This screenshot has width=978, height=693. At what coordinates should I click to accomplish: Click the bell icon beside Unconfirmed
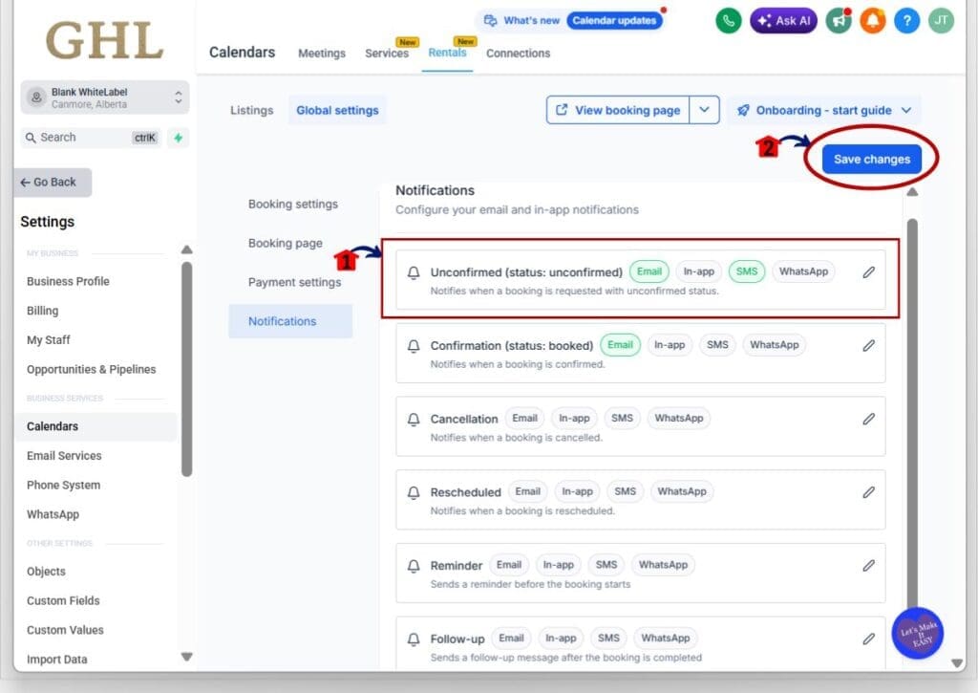coord(414,272)
